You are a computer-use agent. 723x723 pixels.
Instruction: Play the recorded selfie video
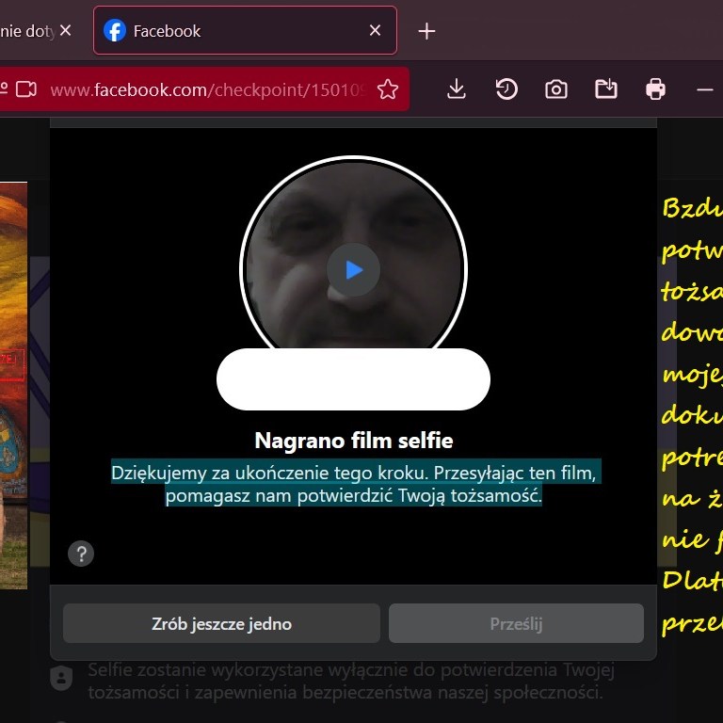click(x=353, y=270)
